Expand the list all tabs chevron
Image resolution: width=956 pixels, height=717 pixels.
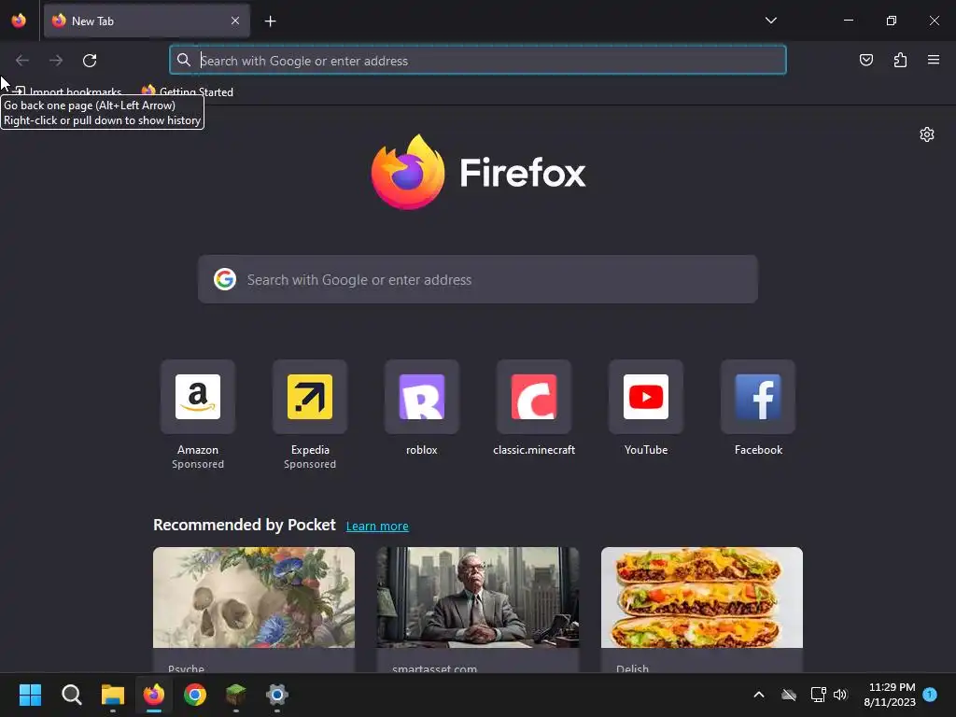(770, 21)
